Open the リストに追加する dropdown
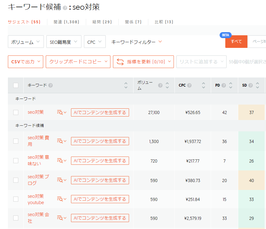 pos(201,62)
